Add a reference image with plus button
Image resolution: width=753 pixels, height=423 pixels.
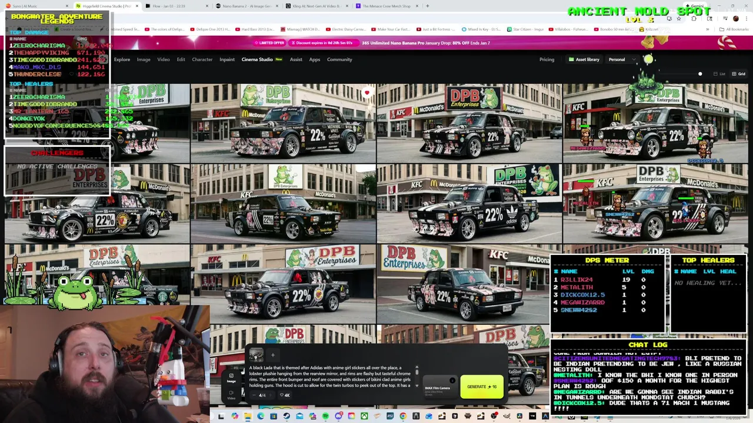pos(272,355)
